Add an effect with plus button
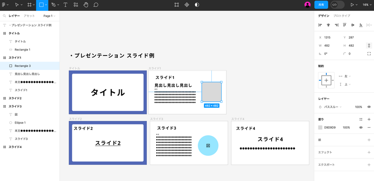374x181 pixels. tap(369, 153)
